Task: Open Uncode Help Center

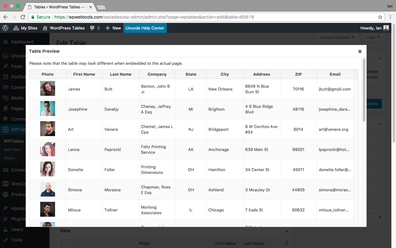Action: (x=145, y=28)
